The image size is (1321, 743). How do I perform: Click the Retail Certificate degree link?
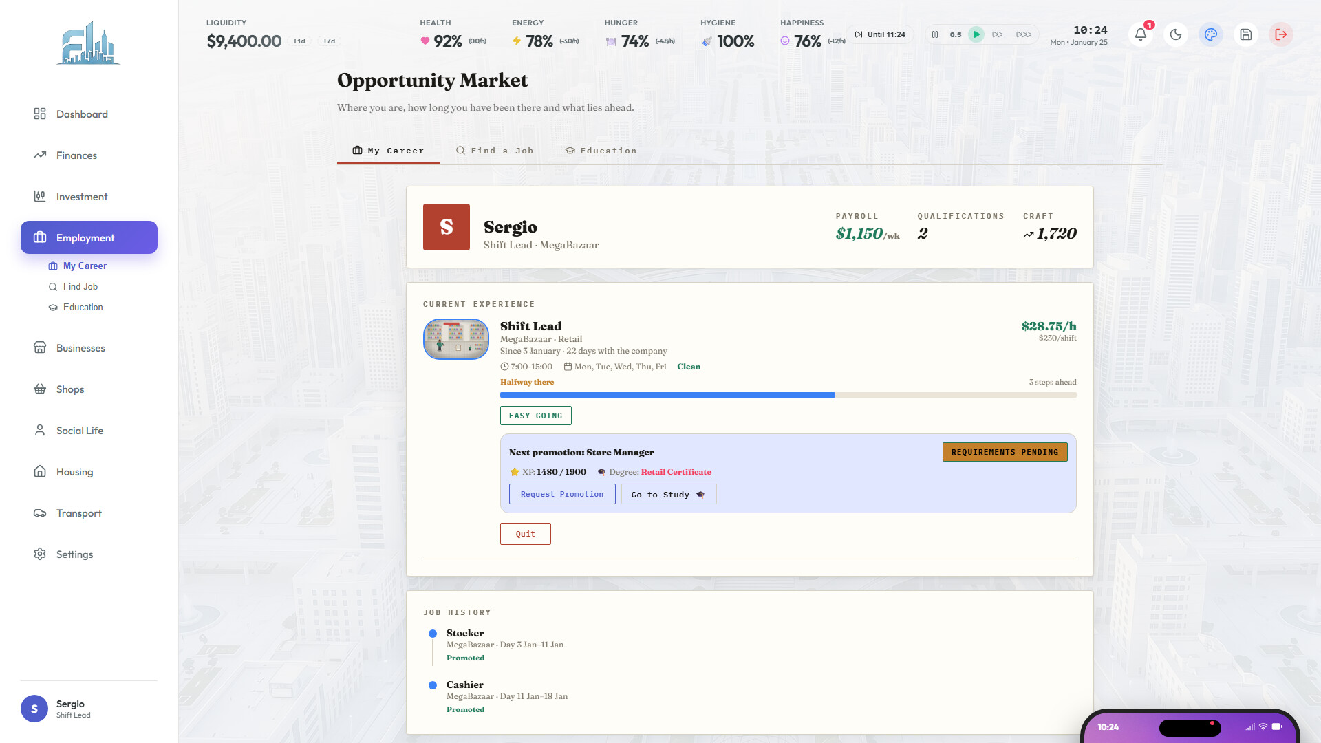pyautogui.click(x=676, y=472)
